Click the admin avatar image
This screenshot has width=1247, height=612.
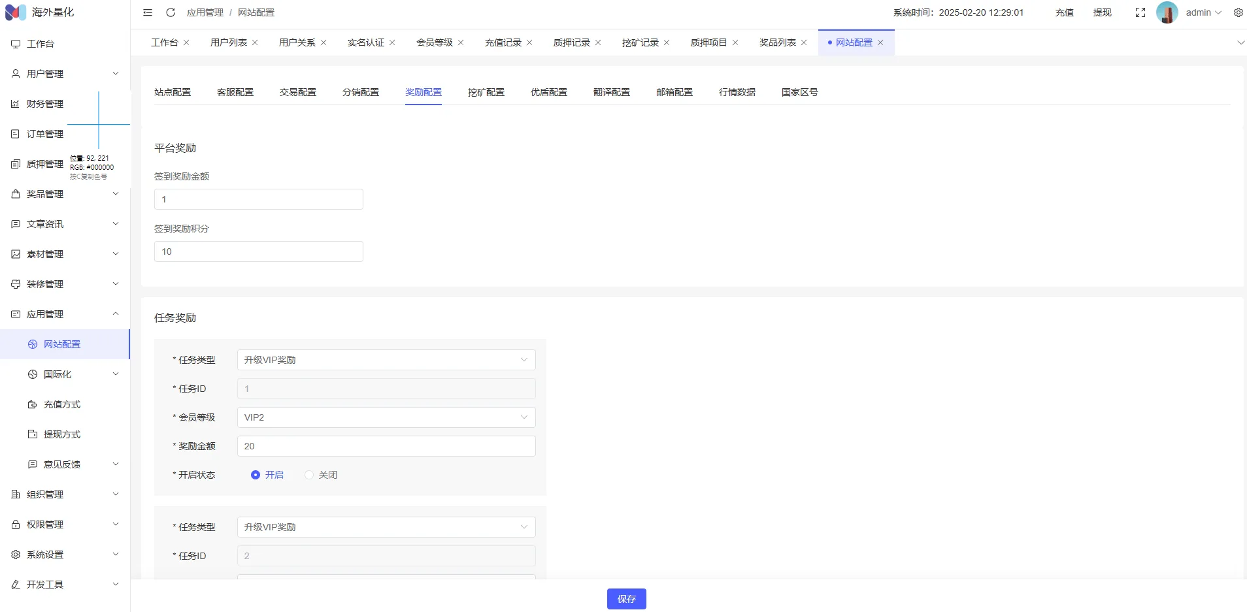pyautogui.click(x=1167, y=12)
